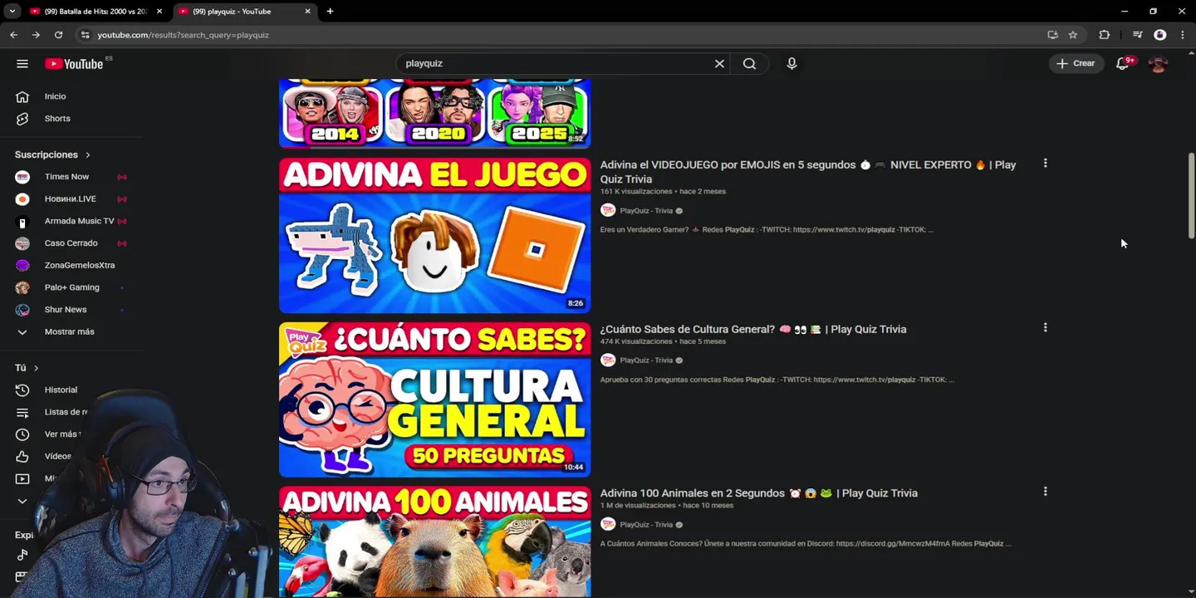
Task: Open the Adivina 100 Animales en 2 Segundos title
Action: [x=758, y=493]
